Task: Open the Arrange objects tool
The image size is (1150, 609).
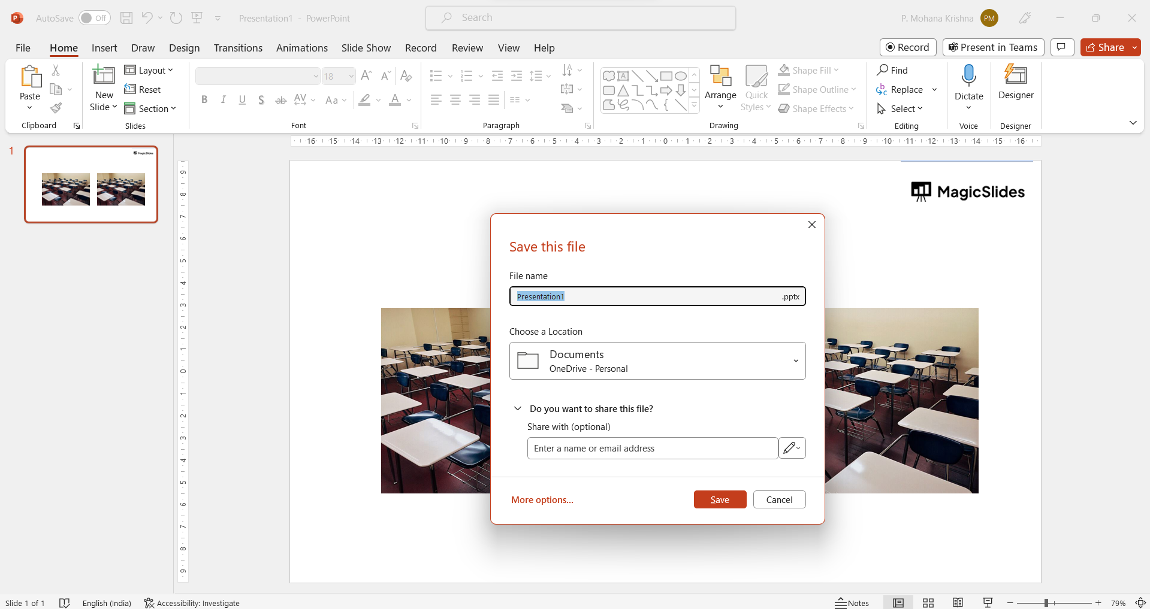Action: click(x=720, y=76)
